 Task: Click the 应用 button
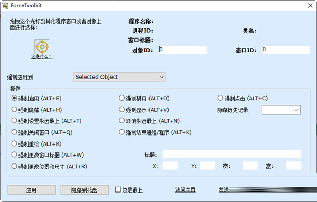[x=32, y=190]
